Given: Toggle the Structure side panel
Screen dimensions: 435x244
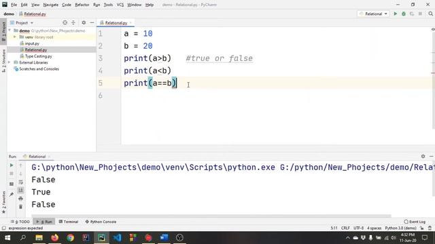Looking at the screenshot, I should coord(3,61).
